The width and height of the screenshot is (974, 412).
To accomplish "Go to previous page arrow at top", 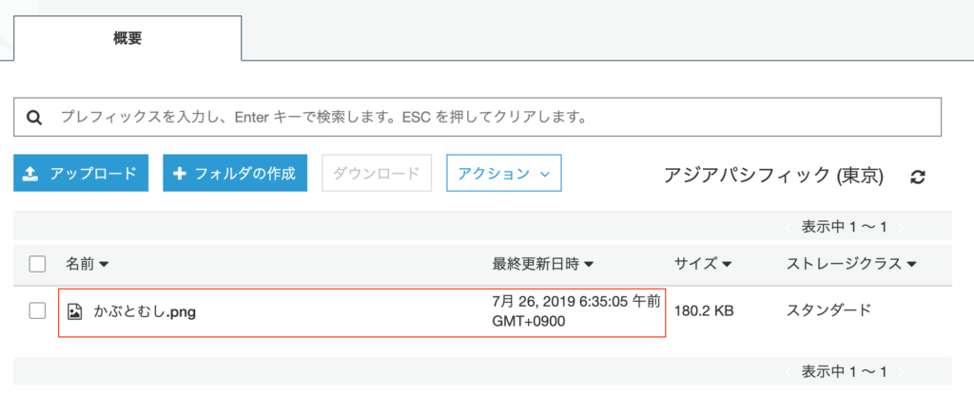I will 788,227.
